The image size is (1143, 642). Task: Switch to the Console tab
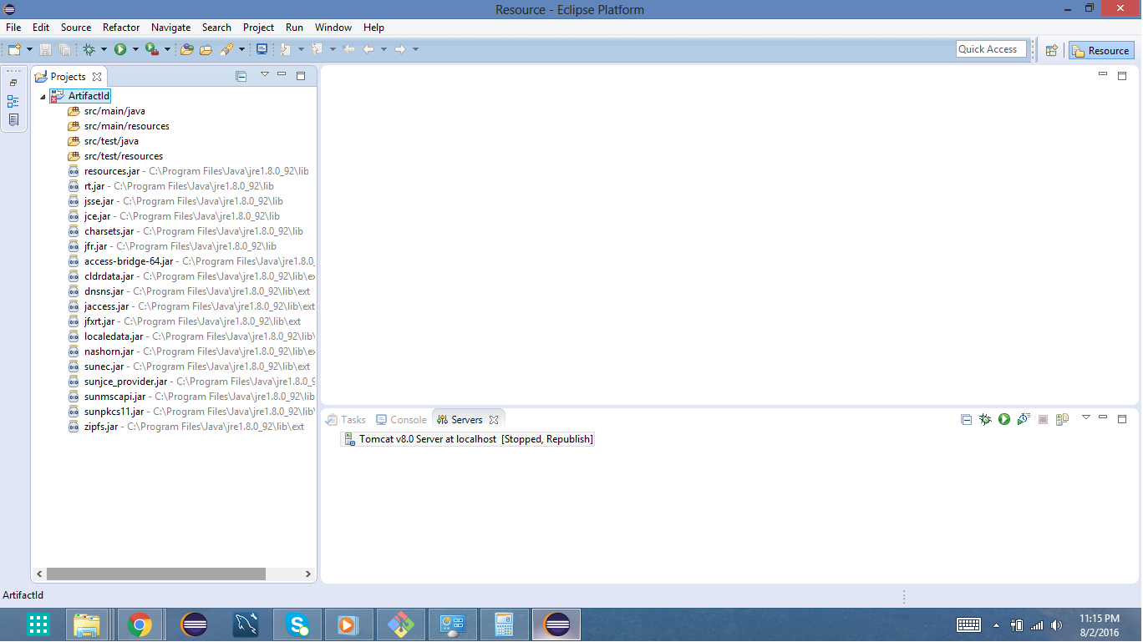pos(402,419)
